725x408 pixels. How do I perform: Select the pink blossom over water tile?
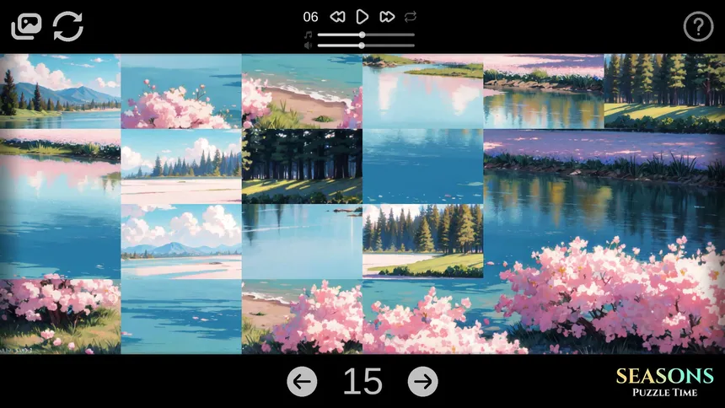tap(181, 91)
